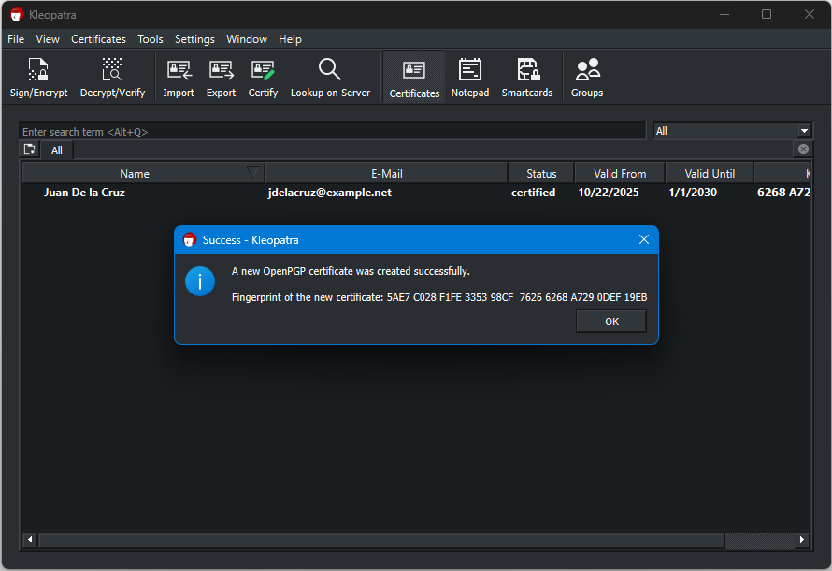Image resolution: width=832 pixels, height=571 pixels.
Task: Open the Decrypt/Verify tool
Action: point(112,78)
